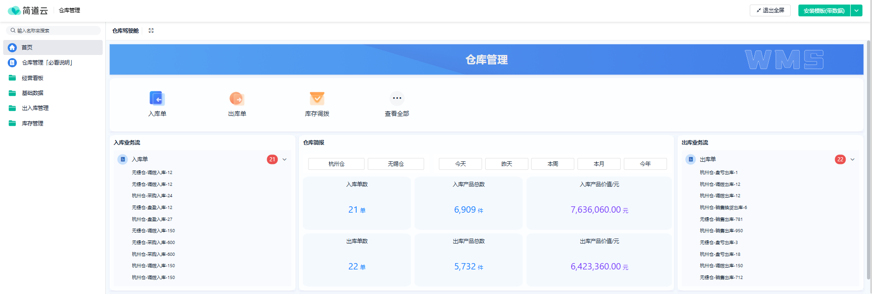Click the red 21 badge on 入库单
The image size is (872, 294).
(272, 159)
